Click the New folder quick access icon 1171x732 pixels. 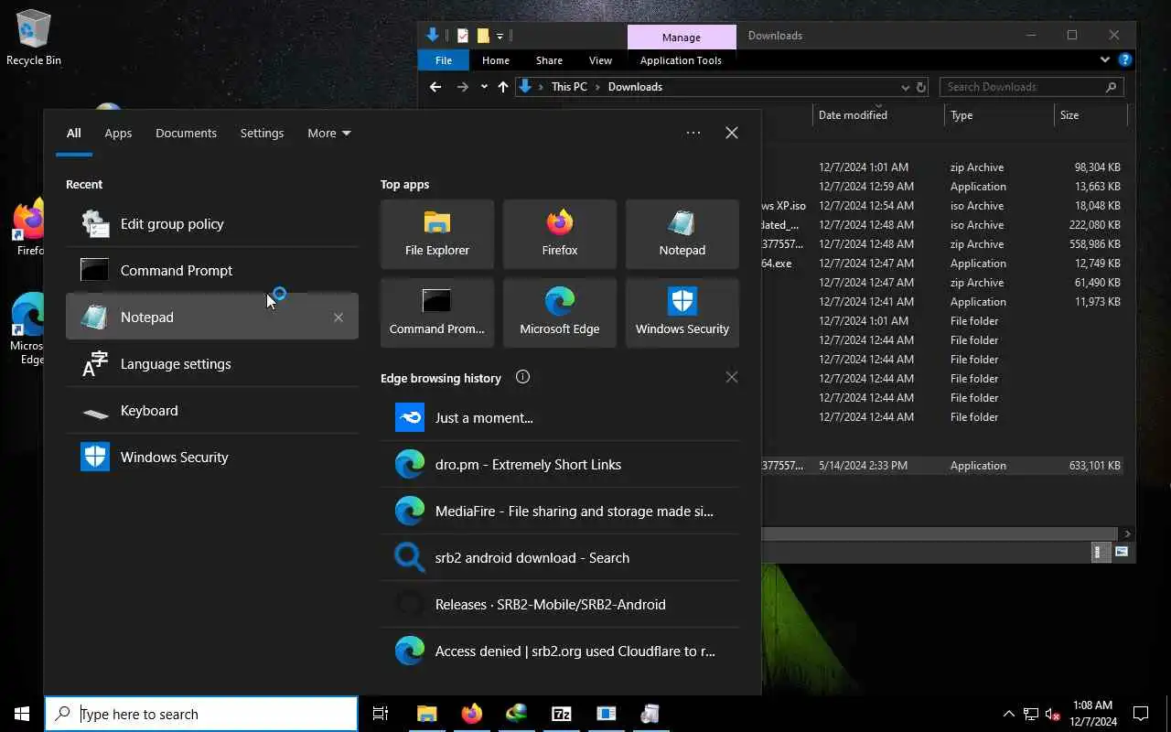tap(483, 36)
